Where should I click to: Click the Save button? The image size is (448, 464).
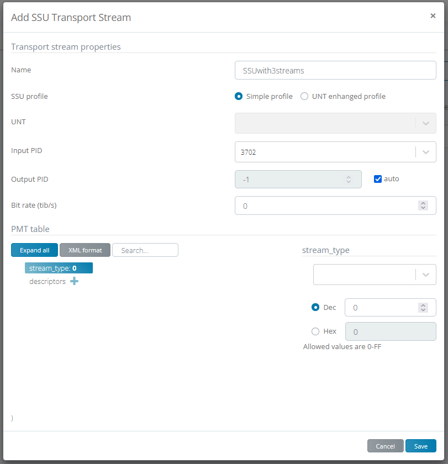click(420, 446)
